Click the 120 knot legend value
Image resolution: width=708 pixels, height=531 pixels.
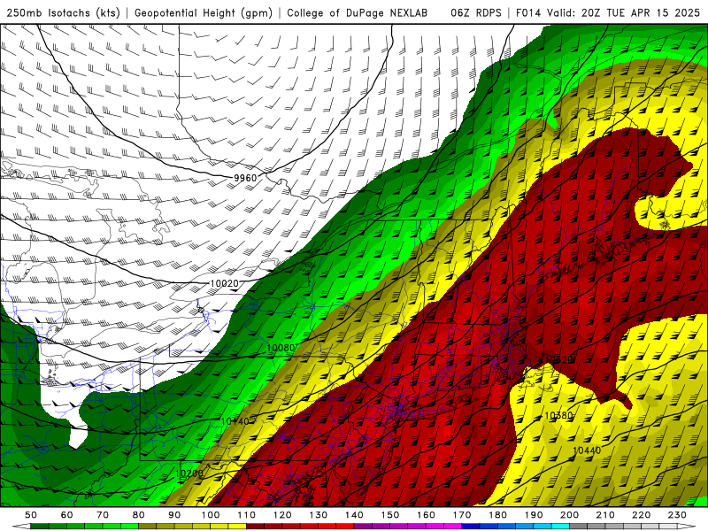coord(282,515)
